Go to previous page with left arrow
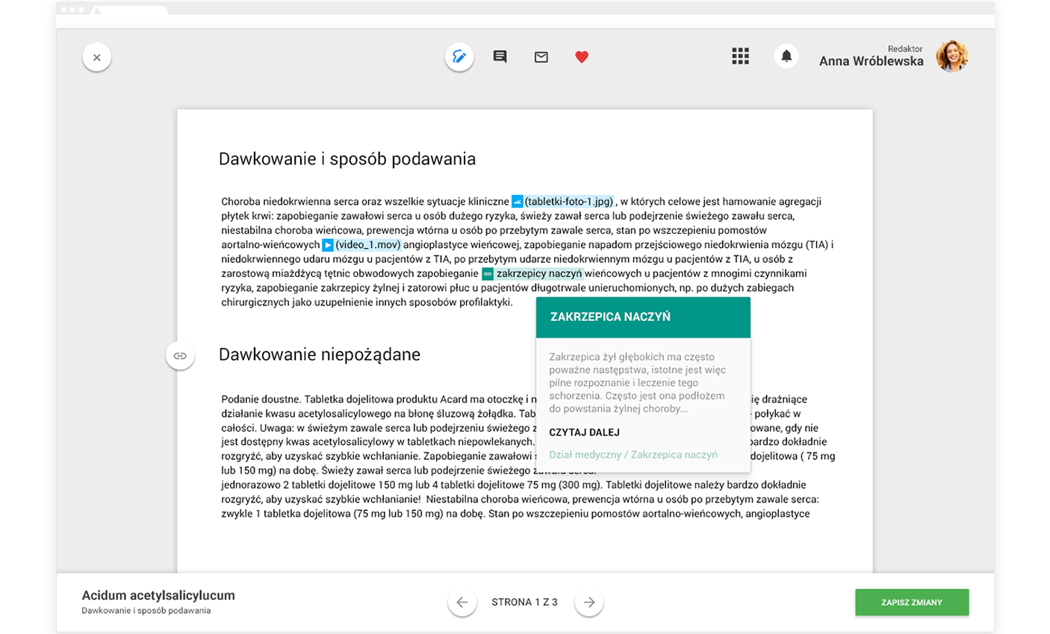1050x634 pixels. (x=462, y=602)
